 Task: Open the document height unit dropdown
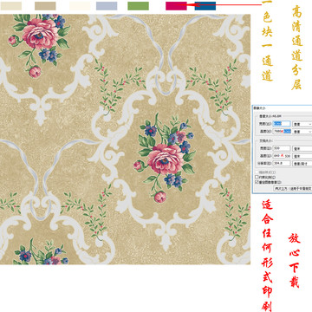click(x=302, y=156)
